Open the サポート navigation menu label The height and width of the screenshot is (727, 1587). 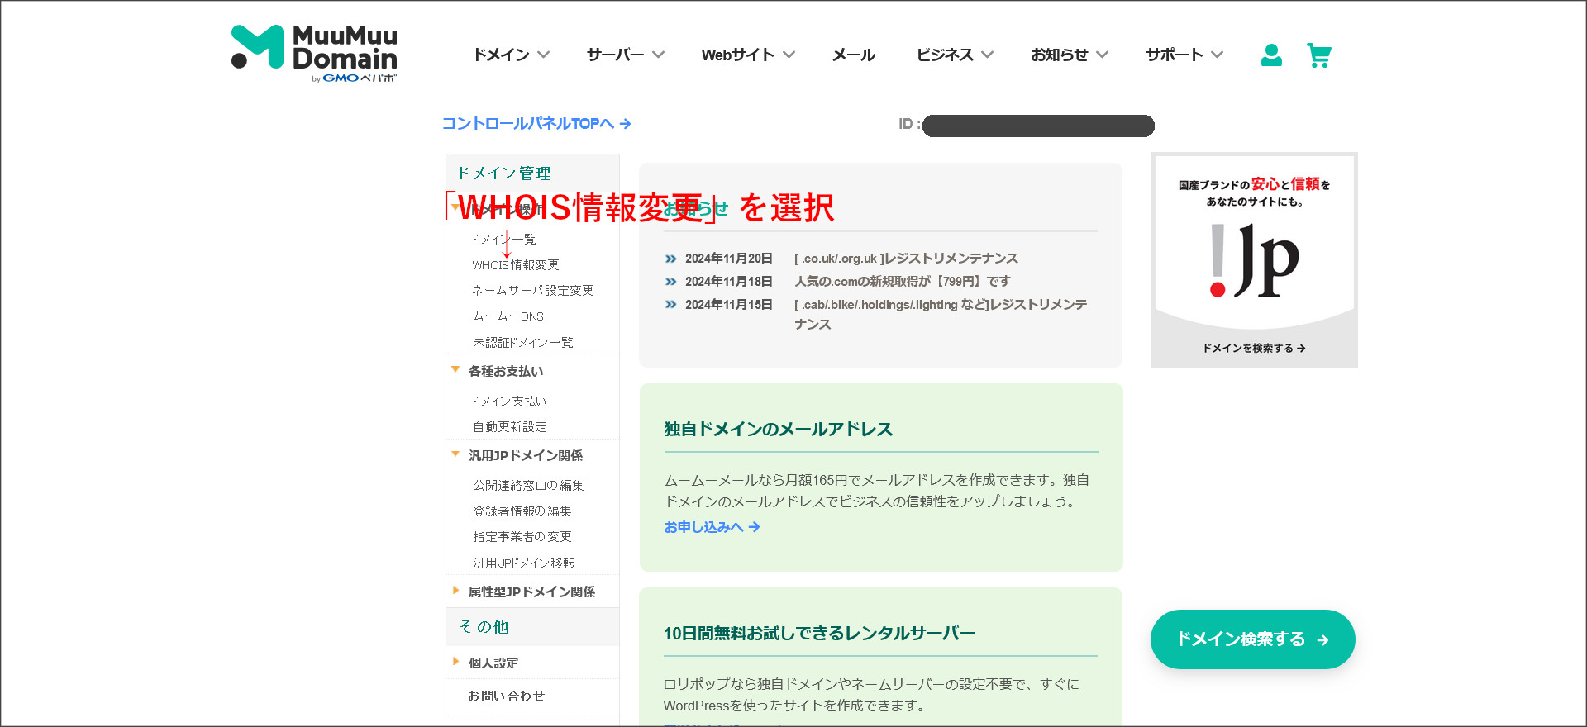coord(1174,55)
